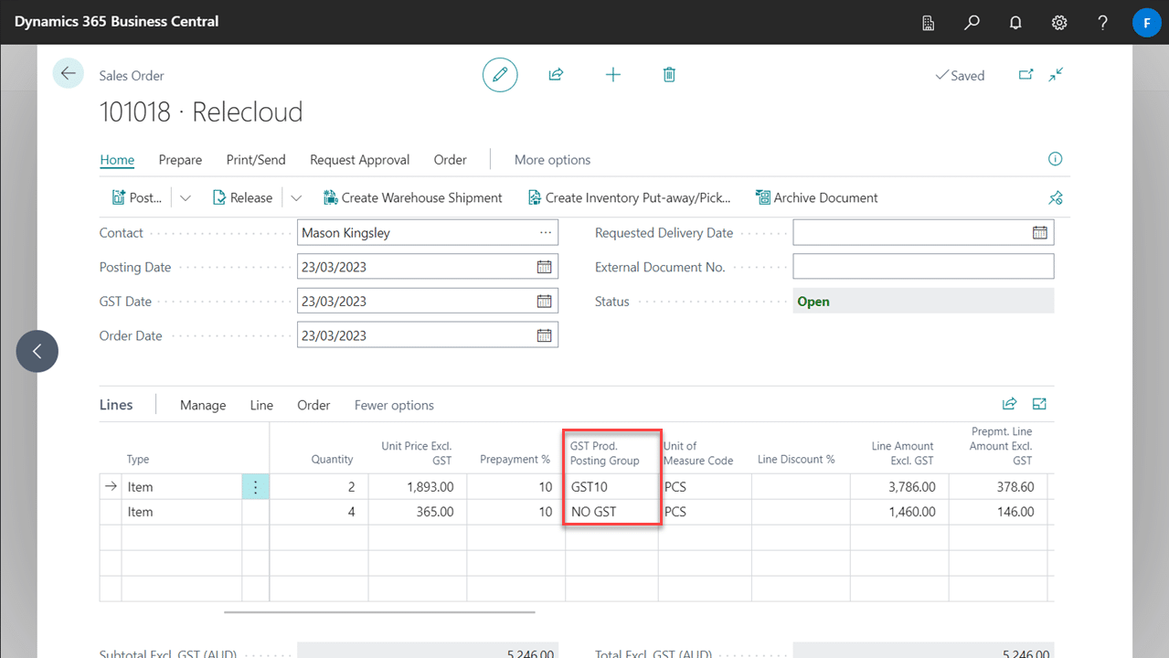Image resolution: width=1169 pixels, height=658 pixels.
Task: Open the Prepare menu
Action: tap(180, 160)
